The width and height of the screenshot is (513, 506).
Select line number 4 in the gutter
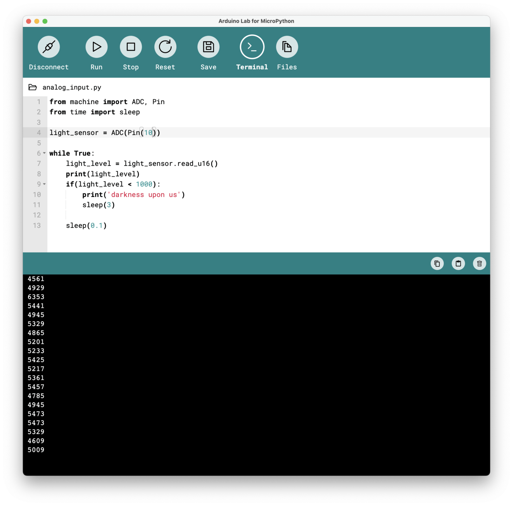pos(39,132)
